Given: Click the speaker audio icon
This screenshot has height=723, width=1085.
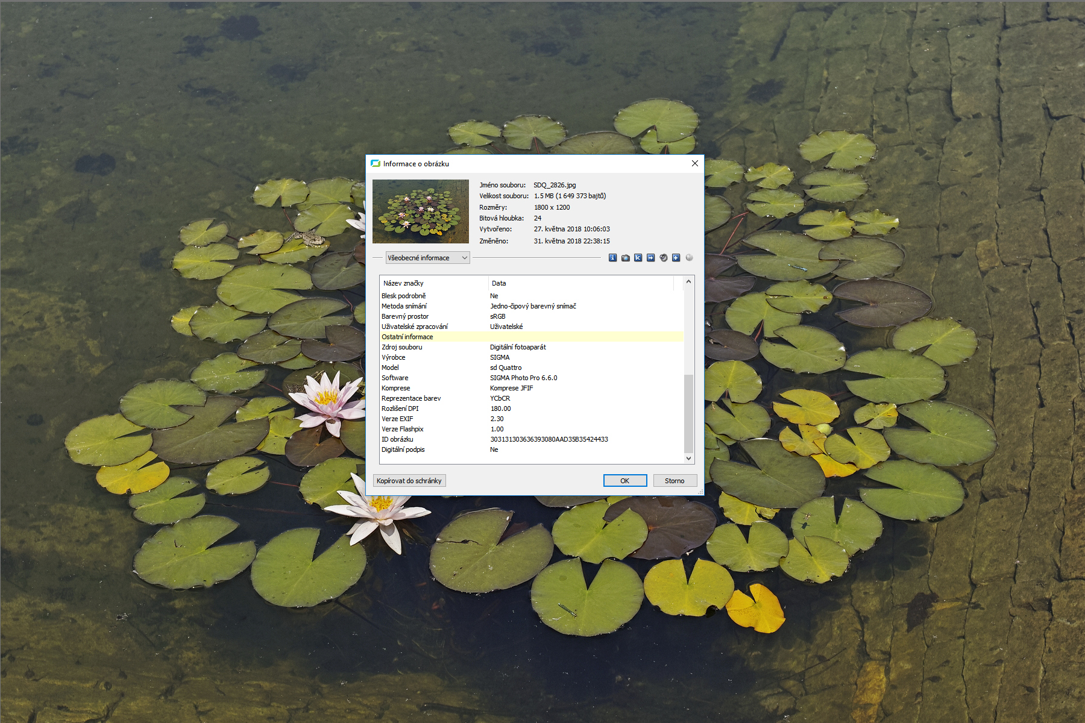Looking at the screenshot, I should click(664, 258).
